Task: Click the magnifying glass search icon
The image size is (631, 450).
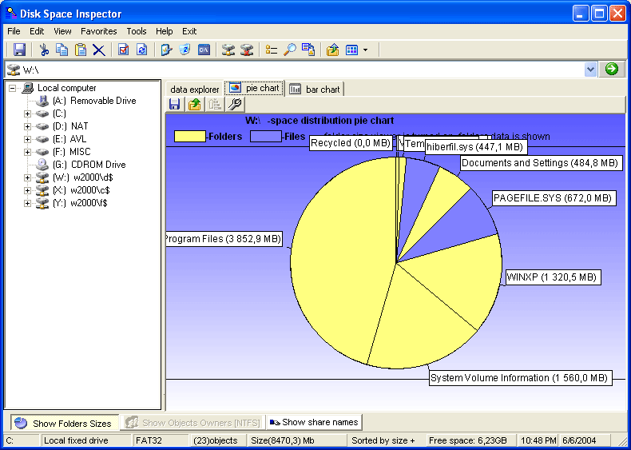Action: [290, 50]
